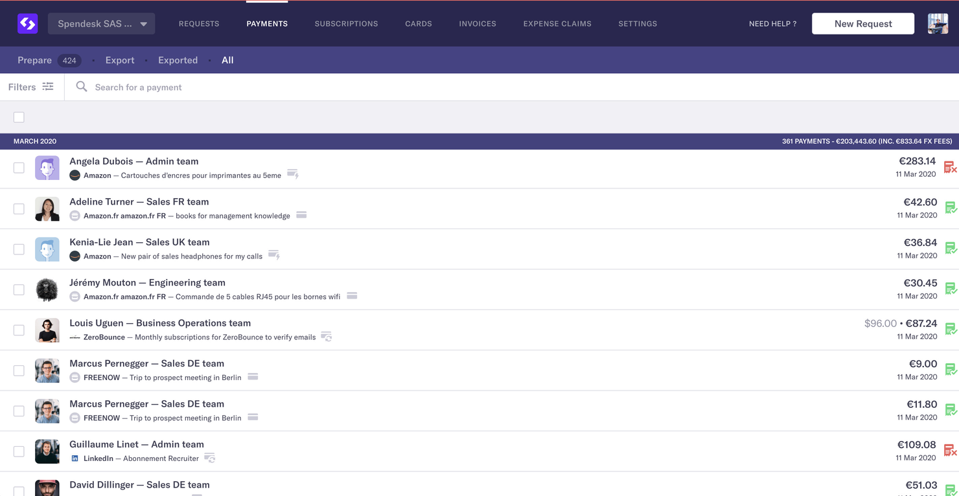Click the LinkedIn icon on Guillaume Linet's payment
959x496 pixels.
75,458
